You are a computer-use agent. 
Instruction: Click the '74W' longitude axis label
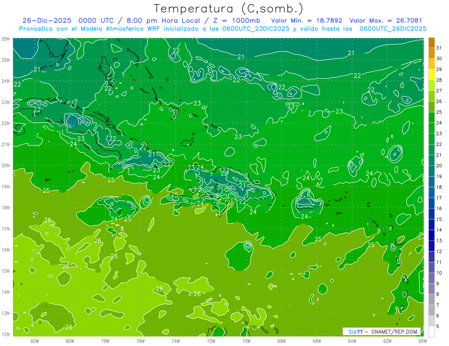pyautogui.click(x=176, y=341)
